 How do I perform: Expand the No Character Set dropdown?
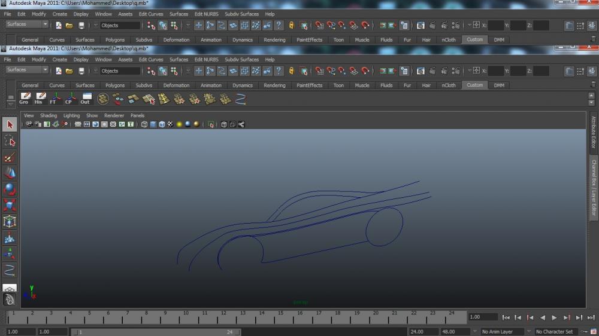[558, 332]
